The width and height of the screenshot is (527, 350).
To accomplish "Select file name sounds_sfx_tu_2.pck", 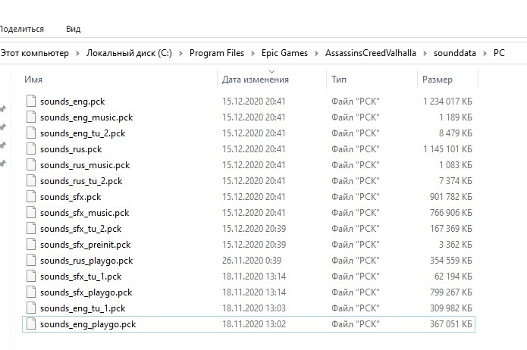I will click(x=80, y=229).
